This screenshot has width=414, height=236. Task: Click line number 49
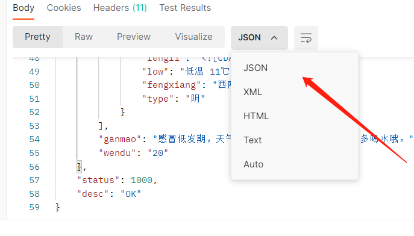(34, 72)
